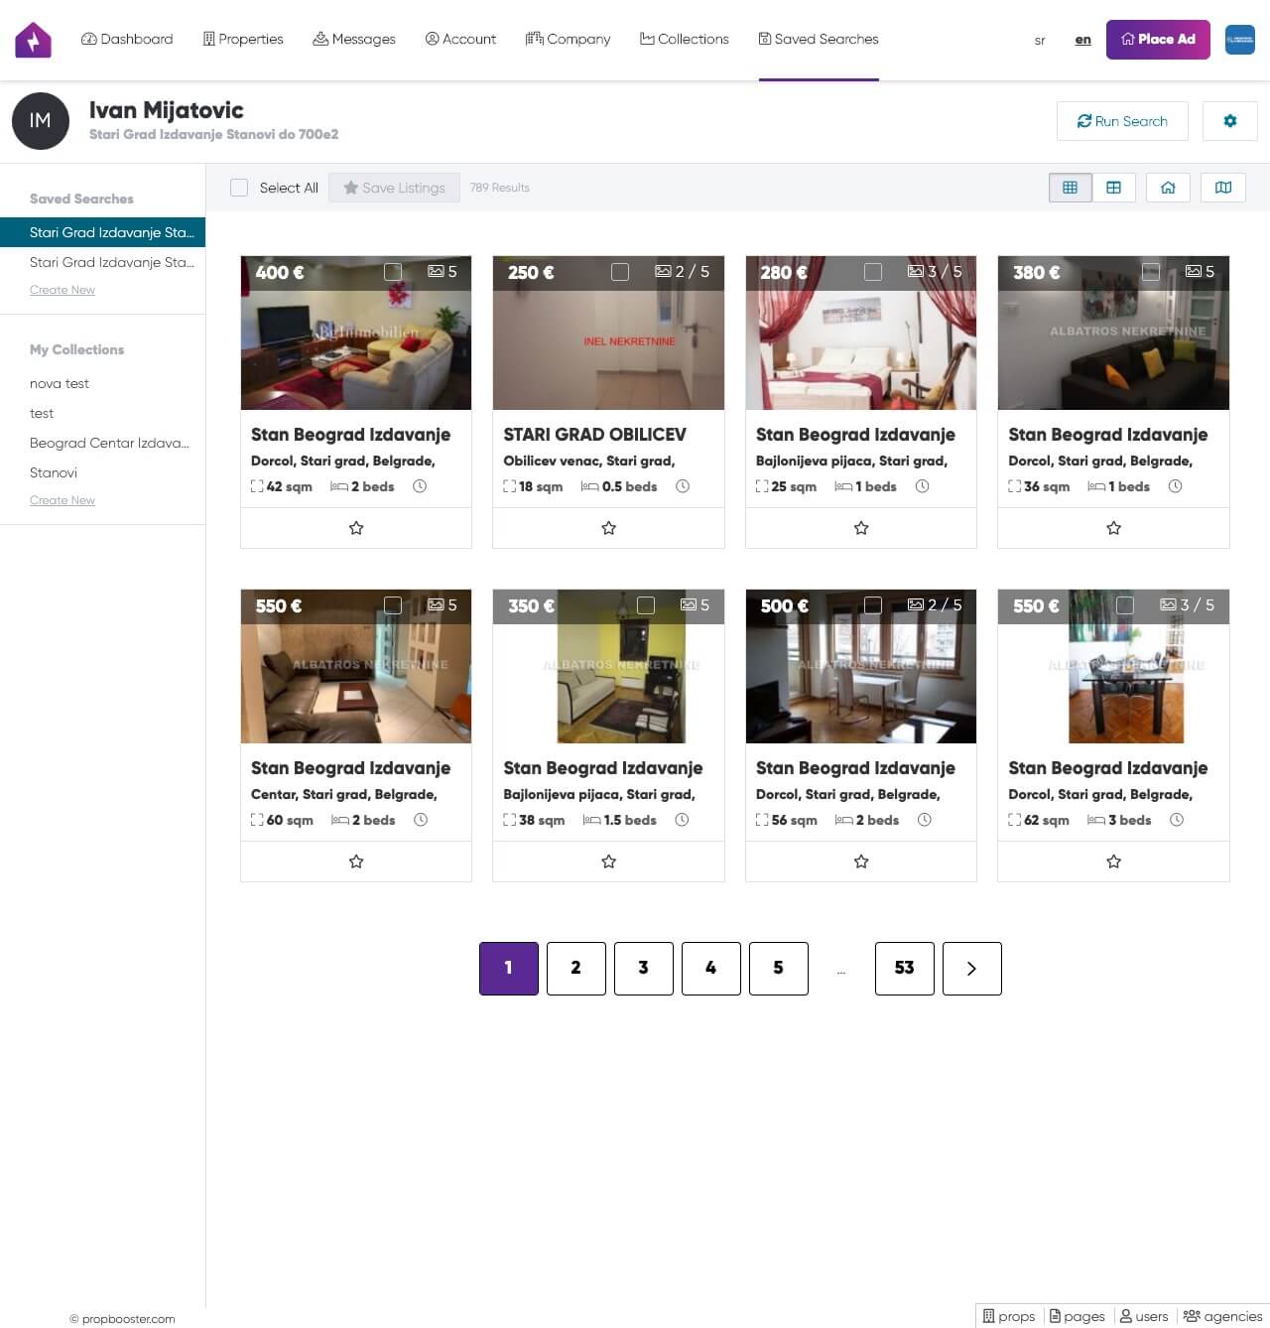Open settings gear next to Run Search
1270x1328 pixels.
point(1229,121)
